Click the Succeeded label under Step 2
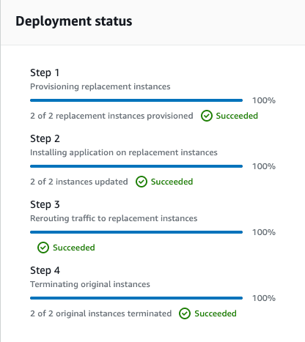Image resolution: width=305 pixels, height=342 pixels. click(x=172, y=182)
